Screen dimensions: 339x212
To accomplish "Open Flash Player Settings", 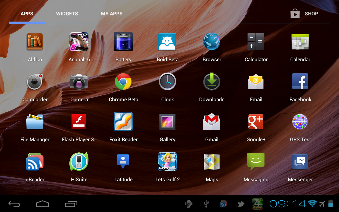I will pos(79,122).
